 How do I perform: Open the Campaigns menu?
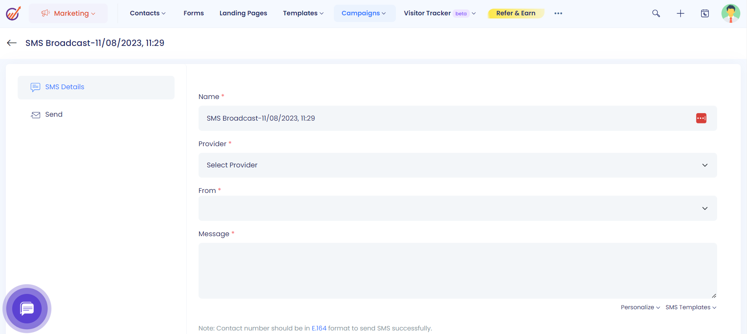(364, 13)
